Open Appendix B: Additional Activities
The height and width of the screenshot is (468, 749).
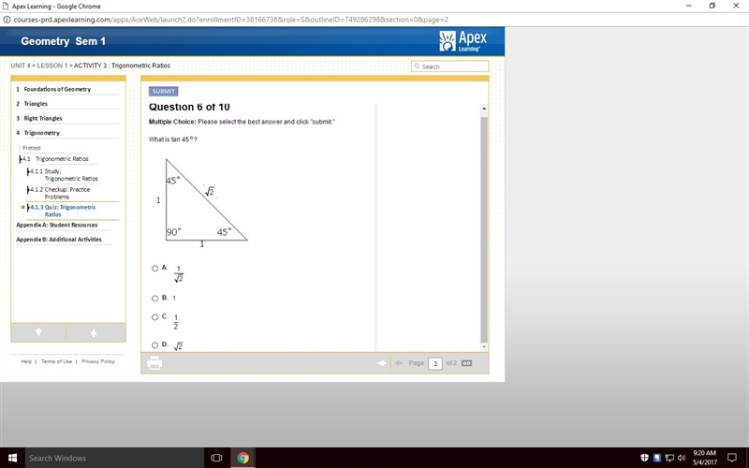pyautogui.click(x=59, y=240)
